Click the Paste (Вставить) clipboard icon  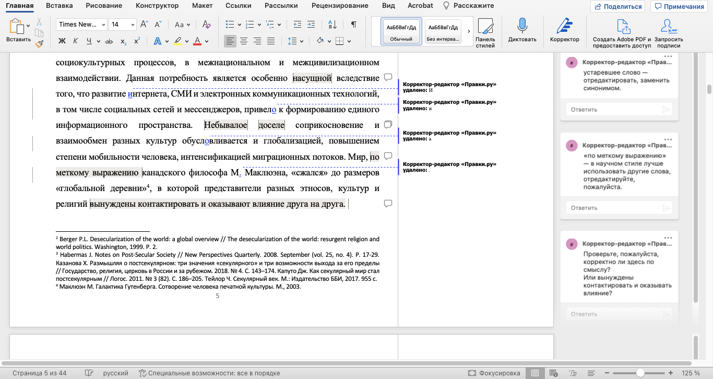(x=17, y=26)
